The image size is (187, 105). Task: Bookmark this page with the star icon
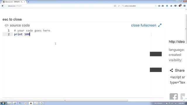tap(159, 6)
